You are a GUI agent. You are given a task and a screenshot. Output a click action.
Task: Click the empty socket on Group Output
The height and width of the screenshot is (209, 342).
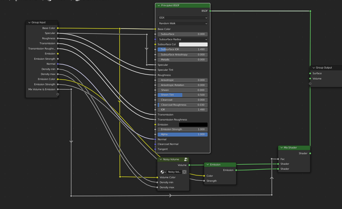(x=310, y=84)
